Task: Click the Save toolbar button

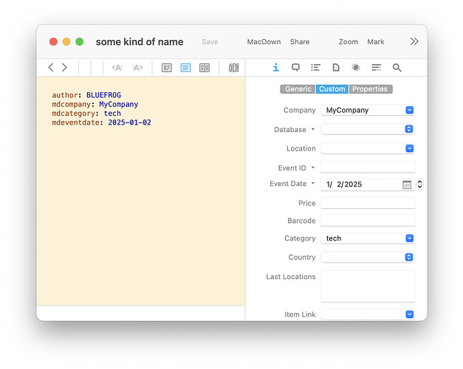Action: (210, 42)
